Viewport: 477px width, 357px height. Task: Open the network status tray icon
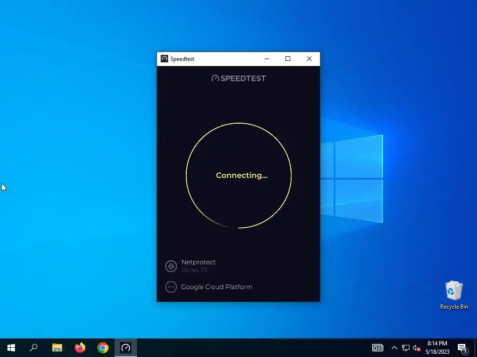(x=406, y=348)
